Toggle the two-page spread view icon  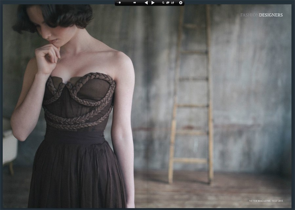pyautogui.click(x=134, y=3)
